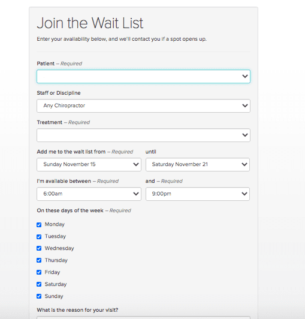Click the chevron arrow beside 6:00am
Screen dimensions: 305x319
(136, 194)
